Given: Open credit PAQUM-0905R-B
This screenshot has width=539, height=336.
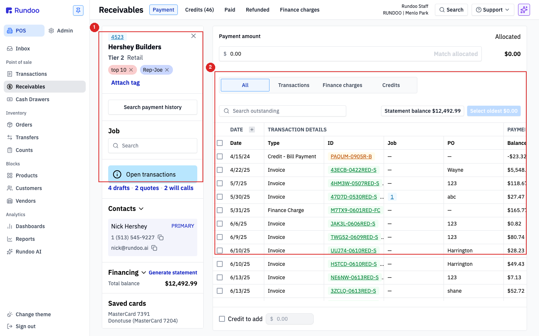Looking at the screenshot, I should [x=351, y=156].
